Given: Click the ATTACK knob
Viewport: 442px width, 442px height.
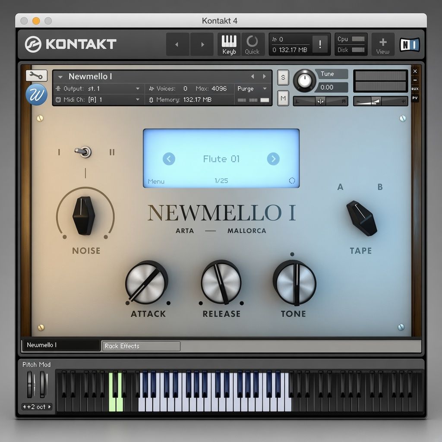Looking at the screenshot, I should (147, 282).
